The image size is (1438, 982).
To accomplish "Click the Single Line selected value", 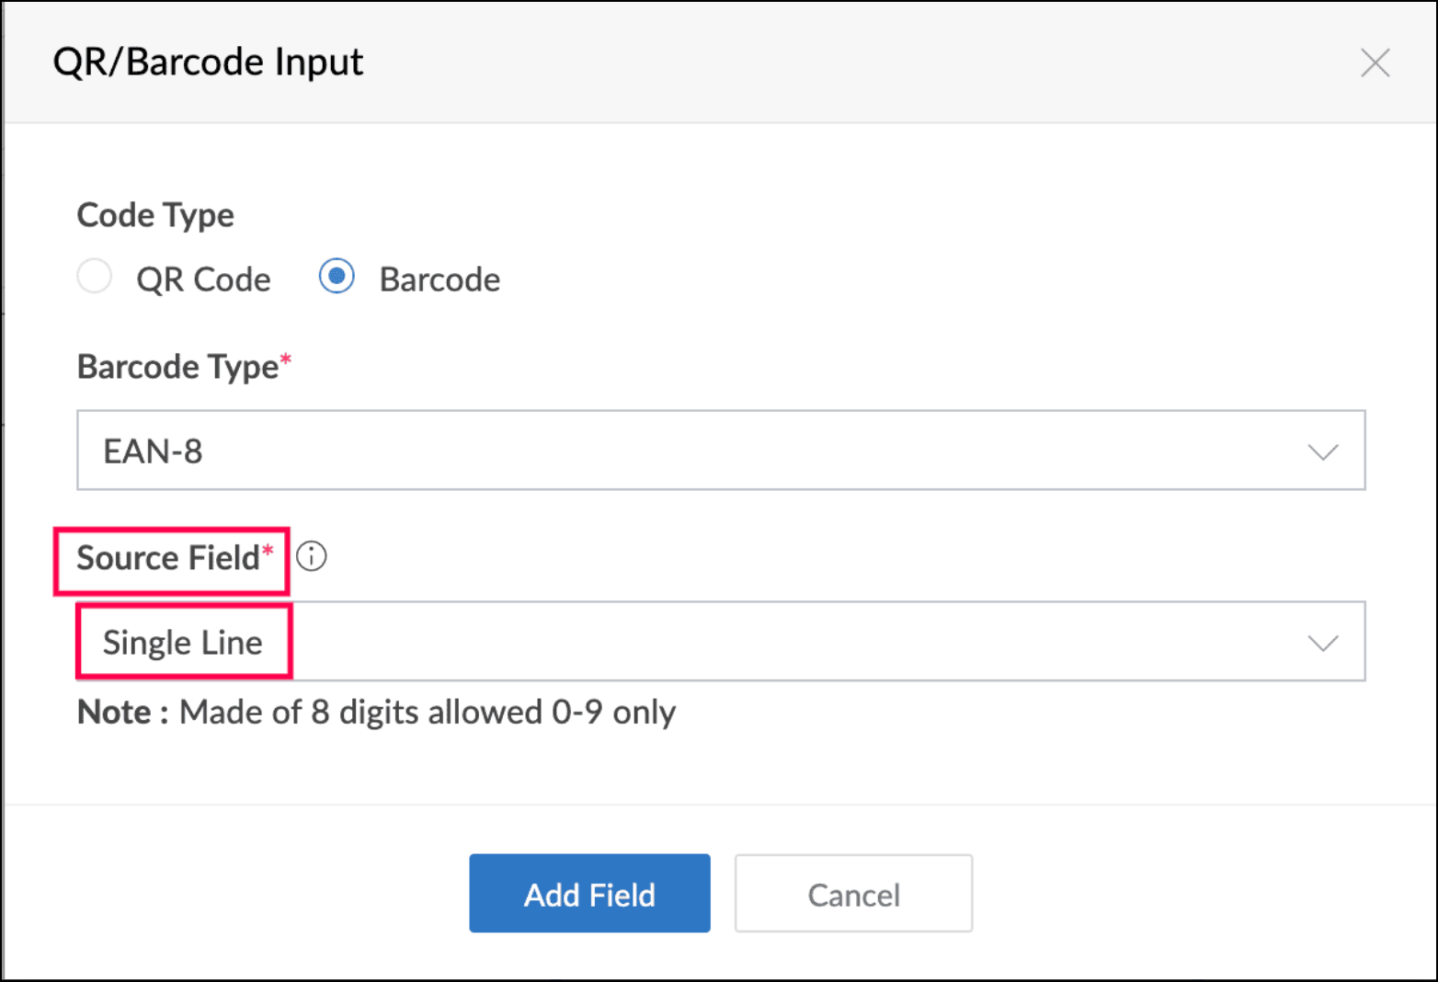I will (183, 643).
